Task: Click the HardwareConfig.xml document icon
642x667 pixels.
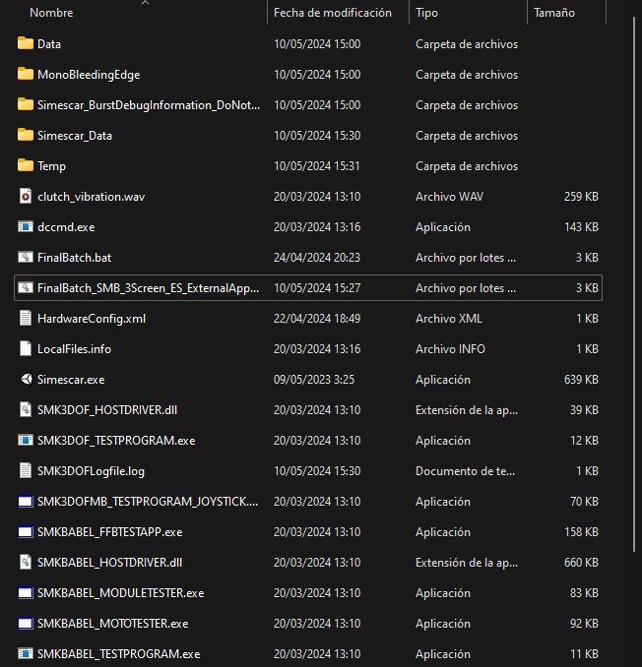Action: click(x=26, y=318)
